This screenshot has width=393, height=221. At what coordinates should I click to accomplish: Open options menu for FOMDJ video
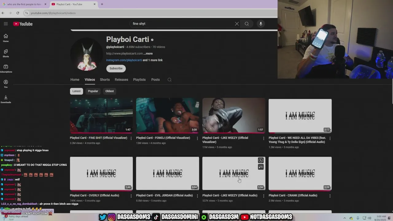197,138
